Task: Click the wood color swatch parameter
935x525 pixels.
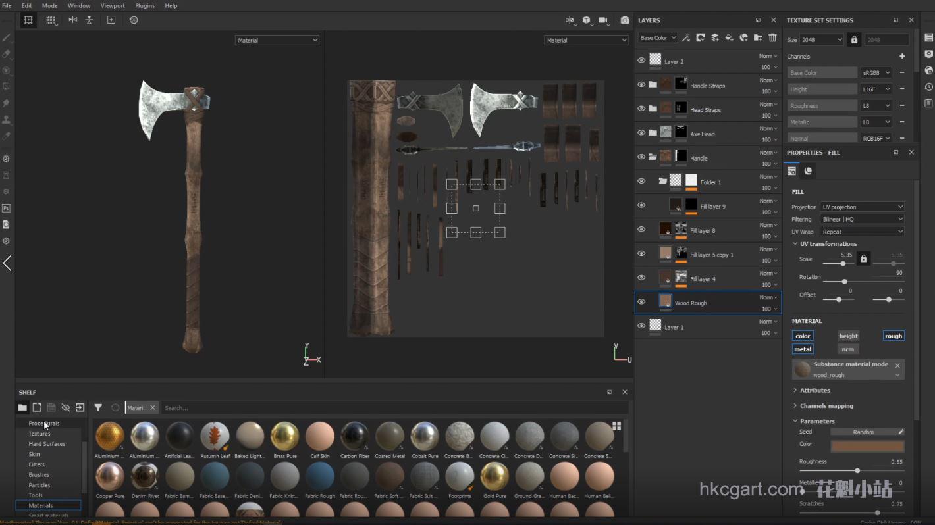Action: (x=867, y=446)
